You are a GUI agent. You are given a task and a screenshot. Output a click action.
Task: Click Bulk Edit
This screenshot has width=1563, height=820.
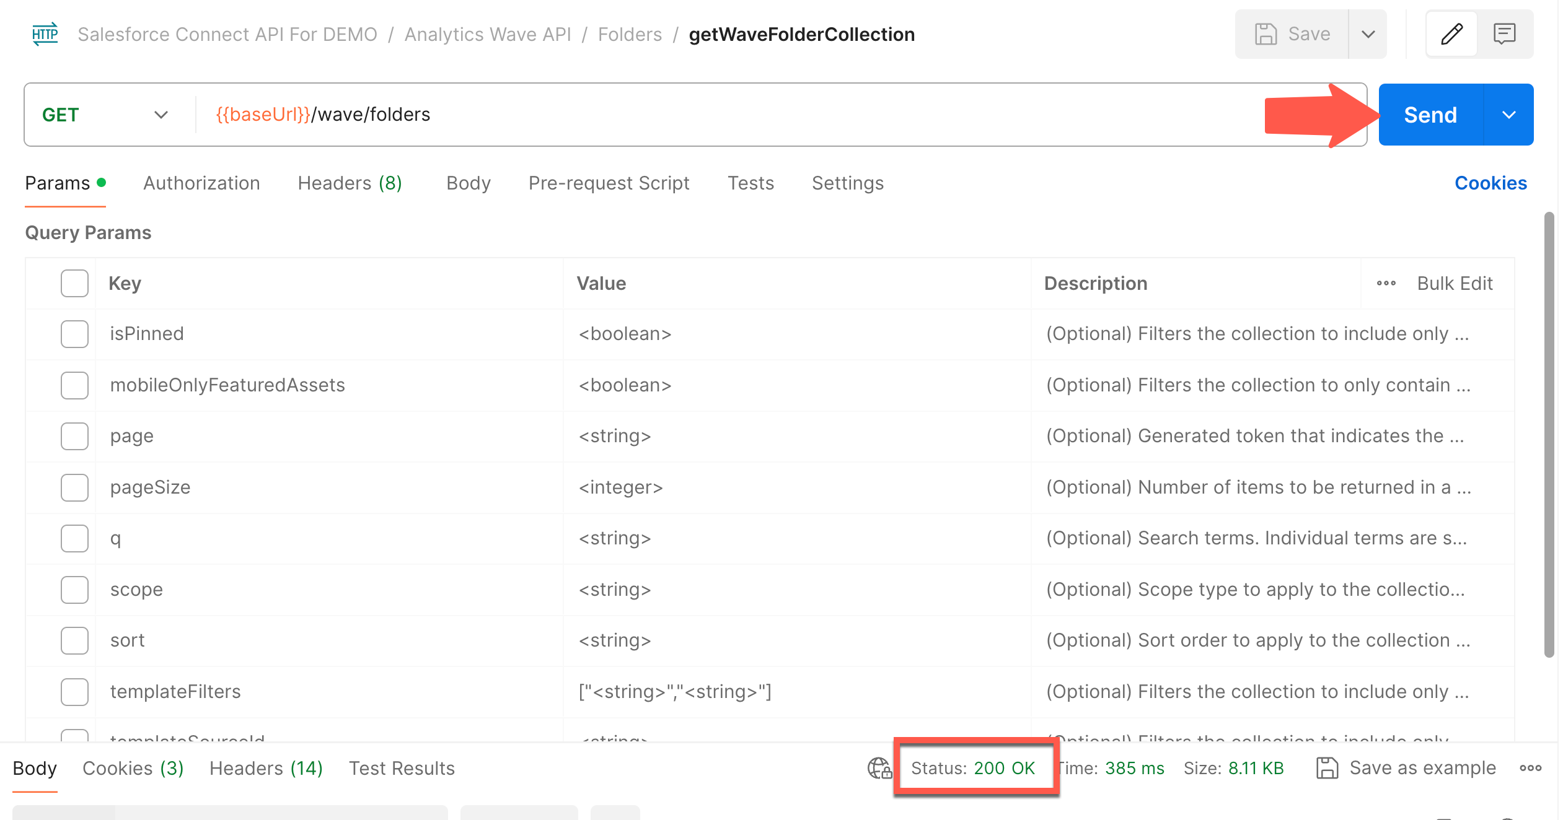pyautogui.click(x=1455, y=284)
